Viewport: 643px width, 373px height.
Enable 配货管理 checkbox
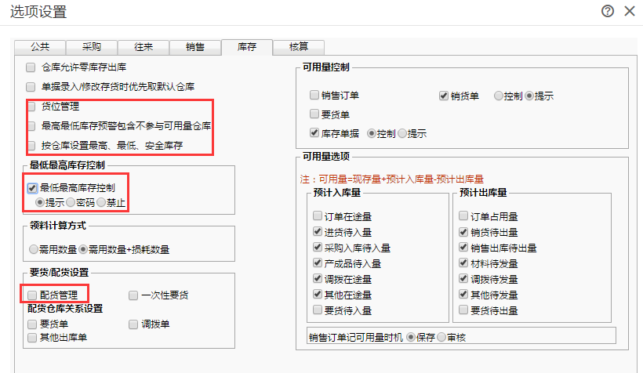click(x=32, y=295)
